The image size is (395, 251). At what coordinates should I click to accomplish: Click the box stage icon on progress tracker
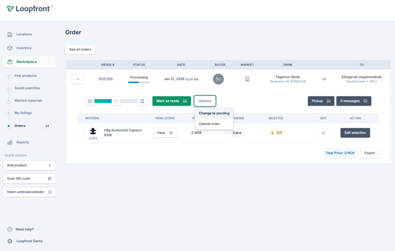pyautogui.click(x=90, y=101)
